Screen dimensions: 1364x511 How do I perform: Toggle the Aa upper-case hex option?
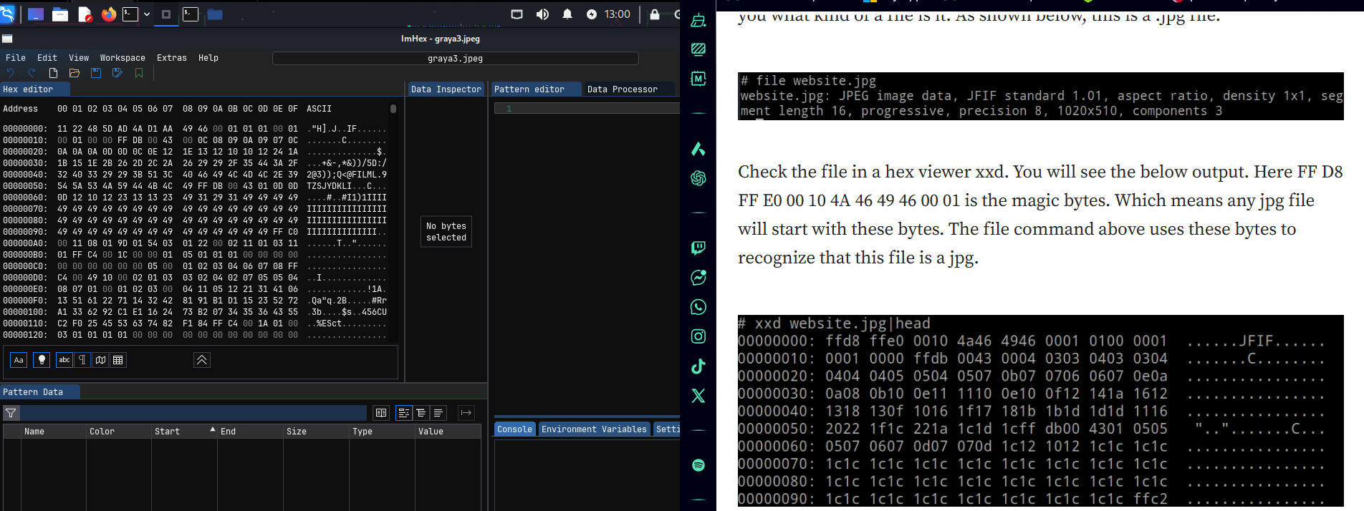(x=19, y=360)
